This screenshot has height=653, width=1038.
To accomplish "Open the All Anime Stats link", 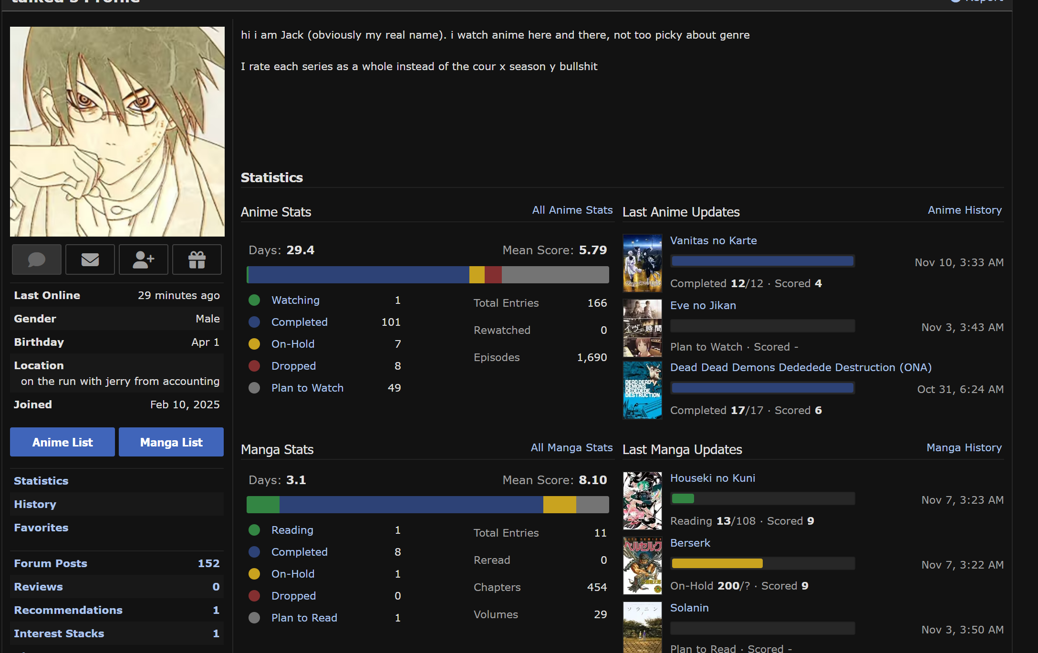I will (x=572, y=210).
